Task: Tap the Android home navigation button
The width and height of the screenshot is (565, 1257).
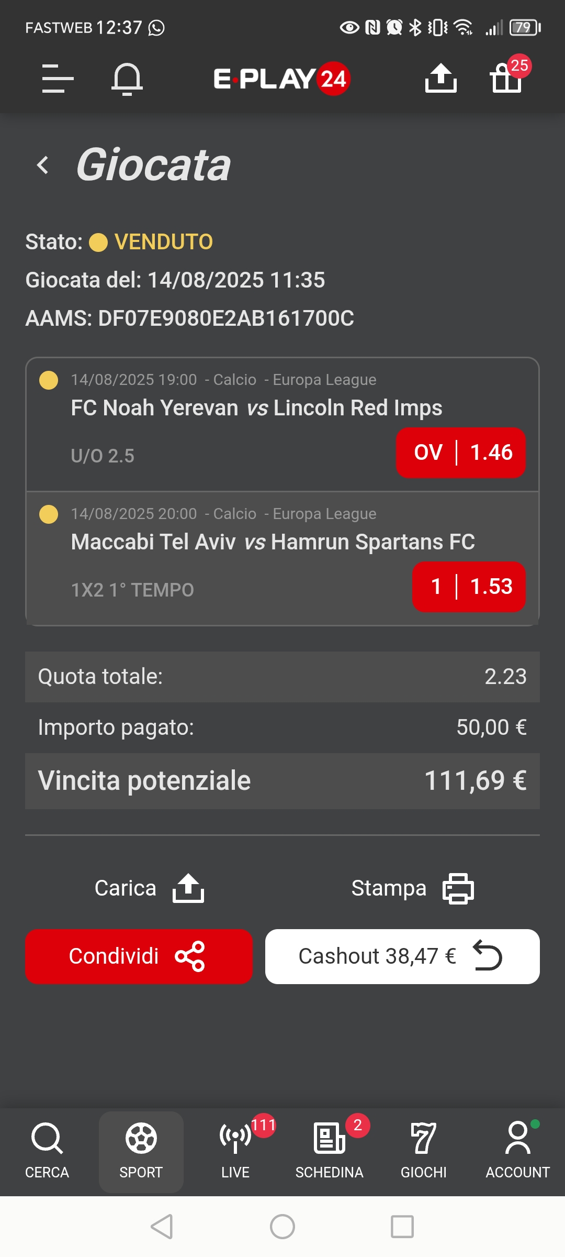Action: pos(282,1227)
